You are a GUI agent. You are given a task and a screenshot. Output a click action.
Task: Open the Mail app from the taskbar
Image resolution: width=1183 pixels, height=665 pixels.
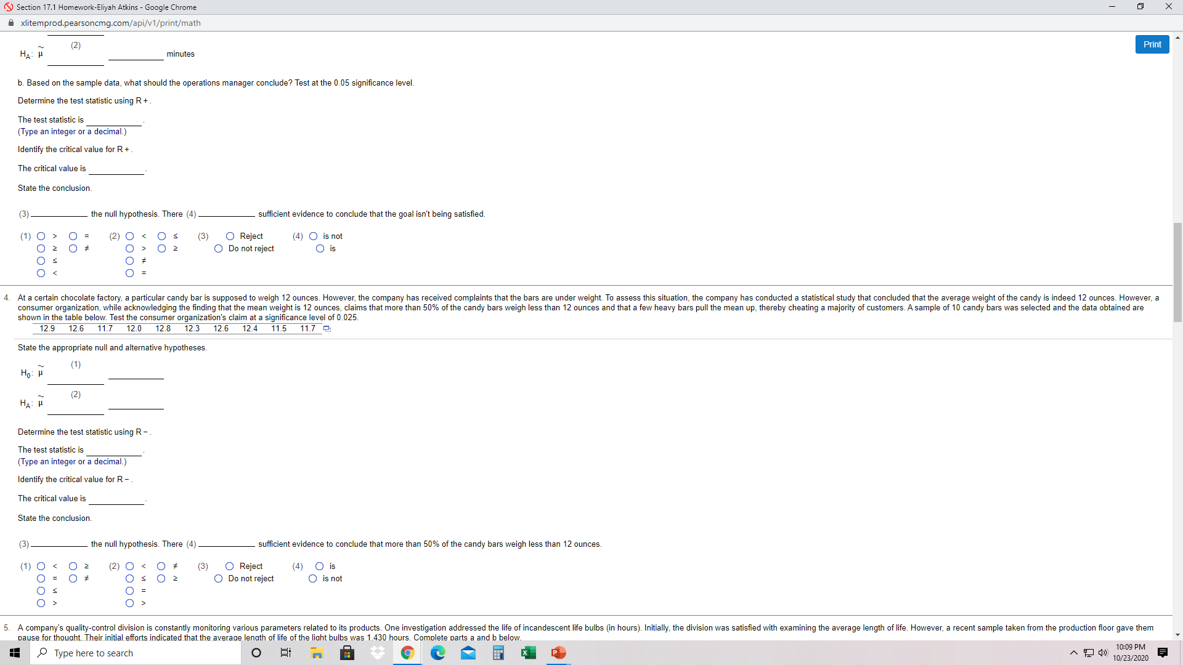tap(469, 653)
